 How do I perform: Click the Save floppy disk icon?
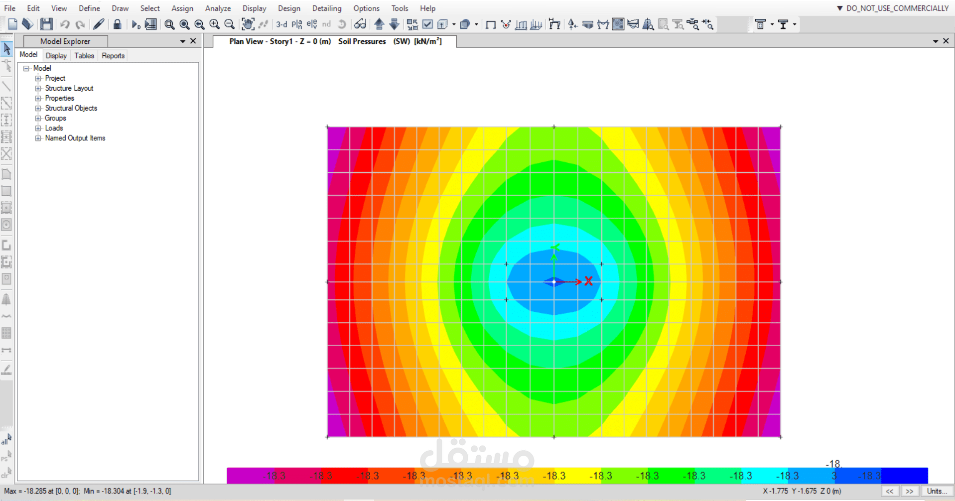[46, 24]
